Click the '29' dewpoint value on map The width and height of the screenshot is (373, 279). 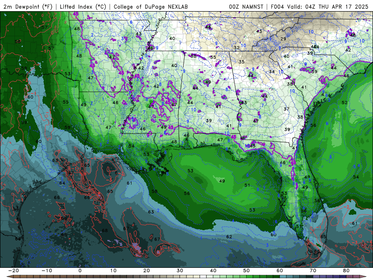pos(283,39)
